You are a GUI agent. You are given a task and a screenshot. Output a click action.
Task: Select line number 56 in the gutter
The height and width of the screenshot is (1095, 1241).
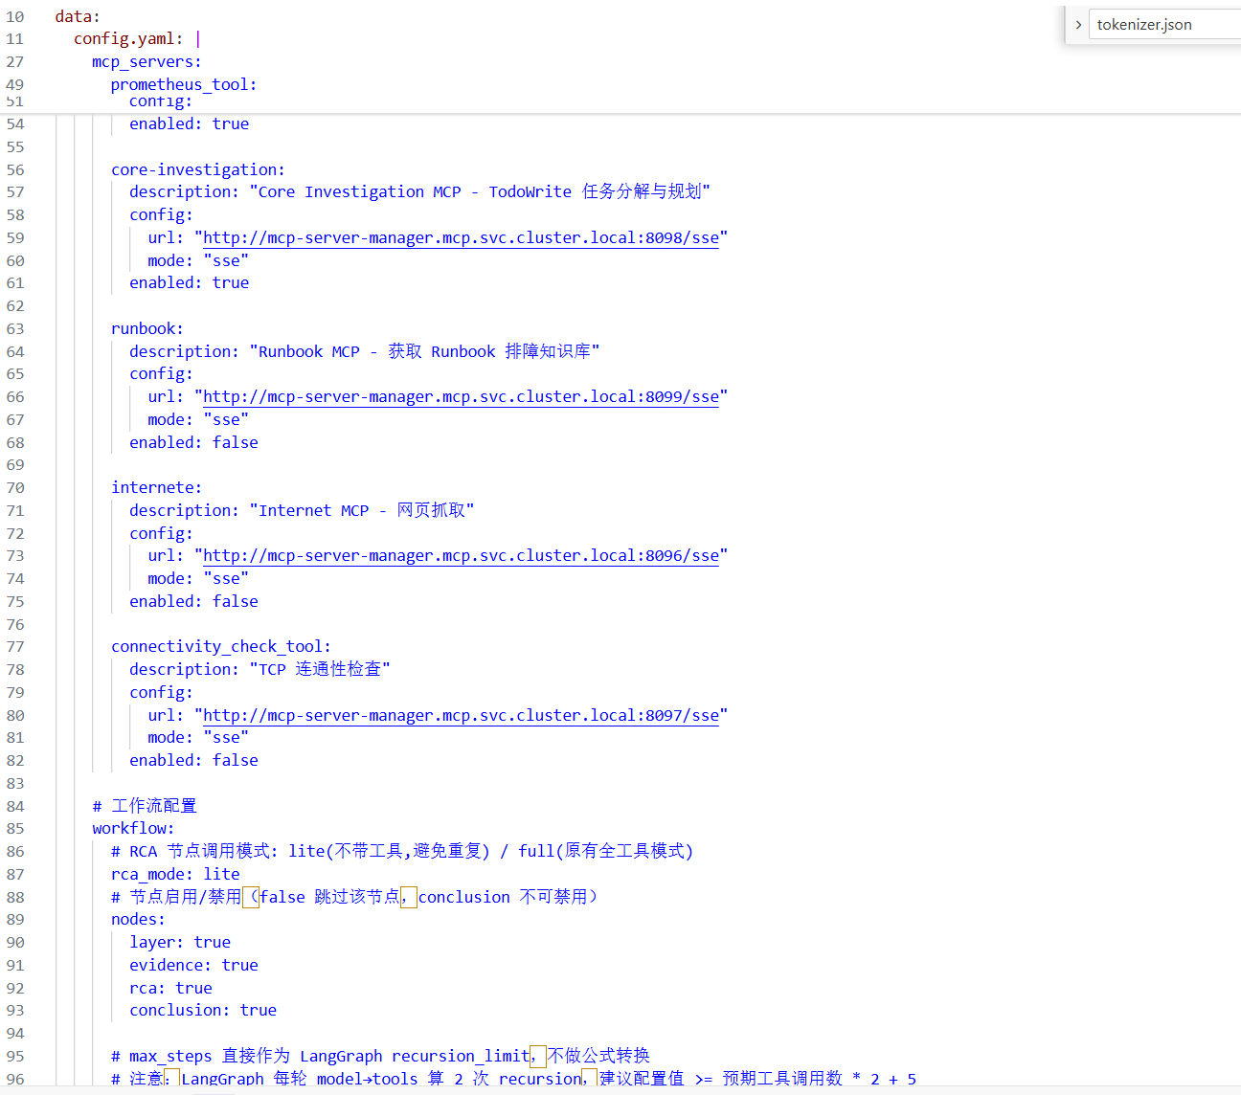coord(15,169)
